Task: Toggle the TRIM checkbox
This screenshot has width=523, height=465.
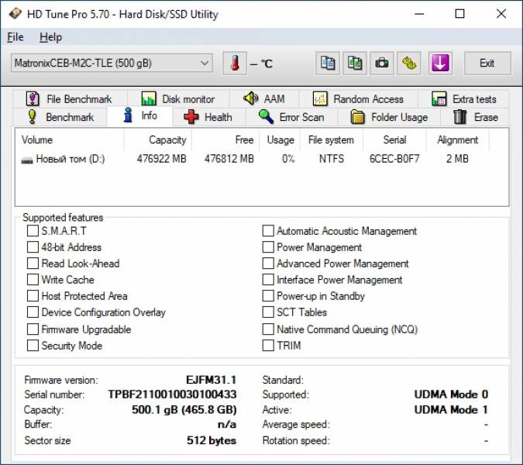Action: point(268,346)
